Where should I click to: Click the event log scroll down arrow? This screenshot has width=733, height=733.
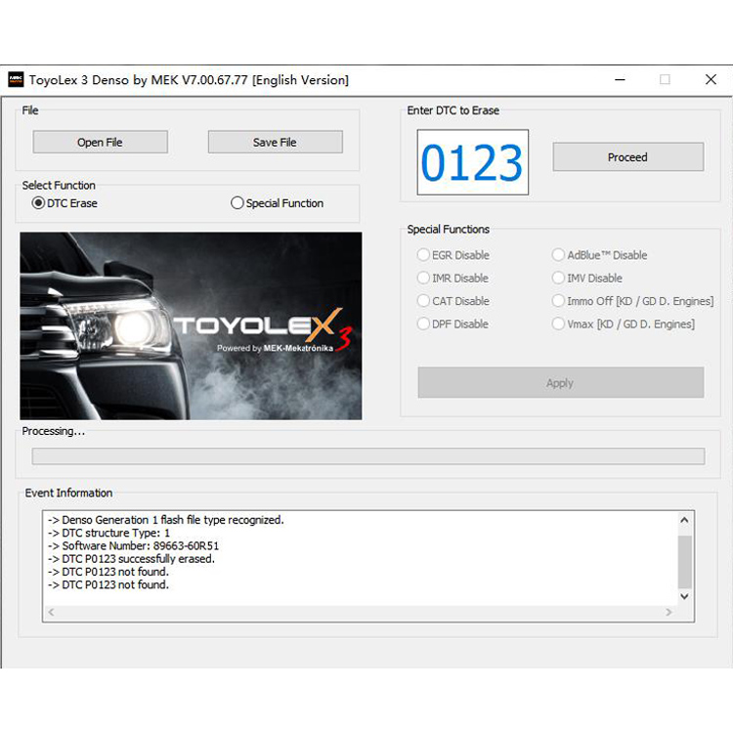coord(684,596)
